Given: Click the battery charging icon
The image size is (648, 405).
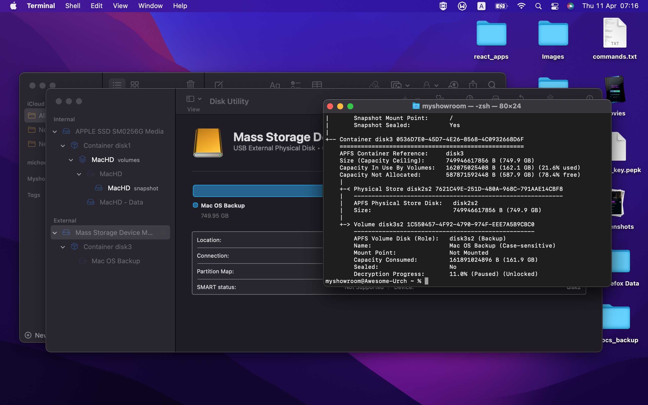Looking at the screenshot, I should (x=501, y=6).
